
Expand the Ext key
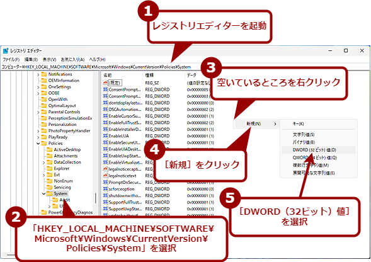(x=43, y=175)
